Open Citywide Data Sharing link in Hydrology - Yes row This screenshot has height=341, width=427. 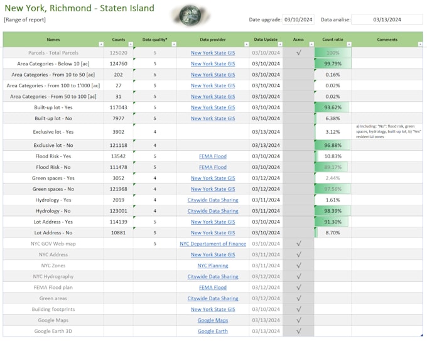213,200
